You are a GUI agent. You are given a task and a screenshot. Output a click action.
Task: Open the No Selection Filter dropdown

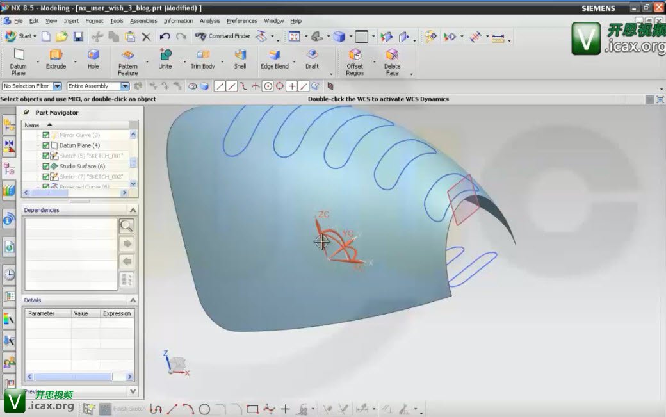pyautogui.click(x=57, y=86)
